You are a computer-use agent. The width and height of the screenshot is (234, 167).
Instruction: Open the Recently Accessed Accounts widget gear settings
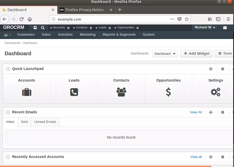point(223,157)
